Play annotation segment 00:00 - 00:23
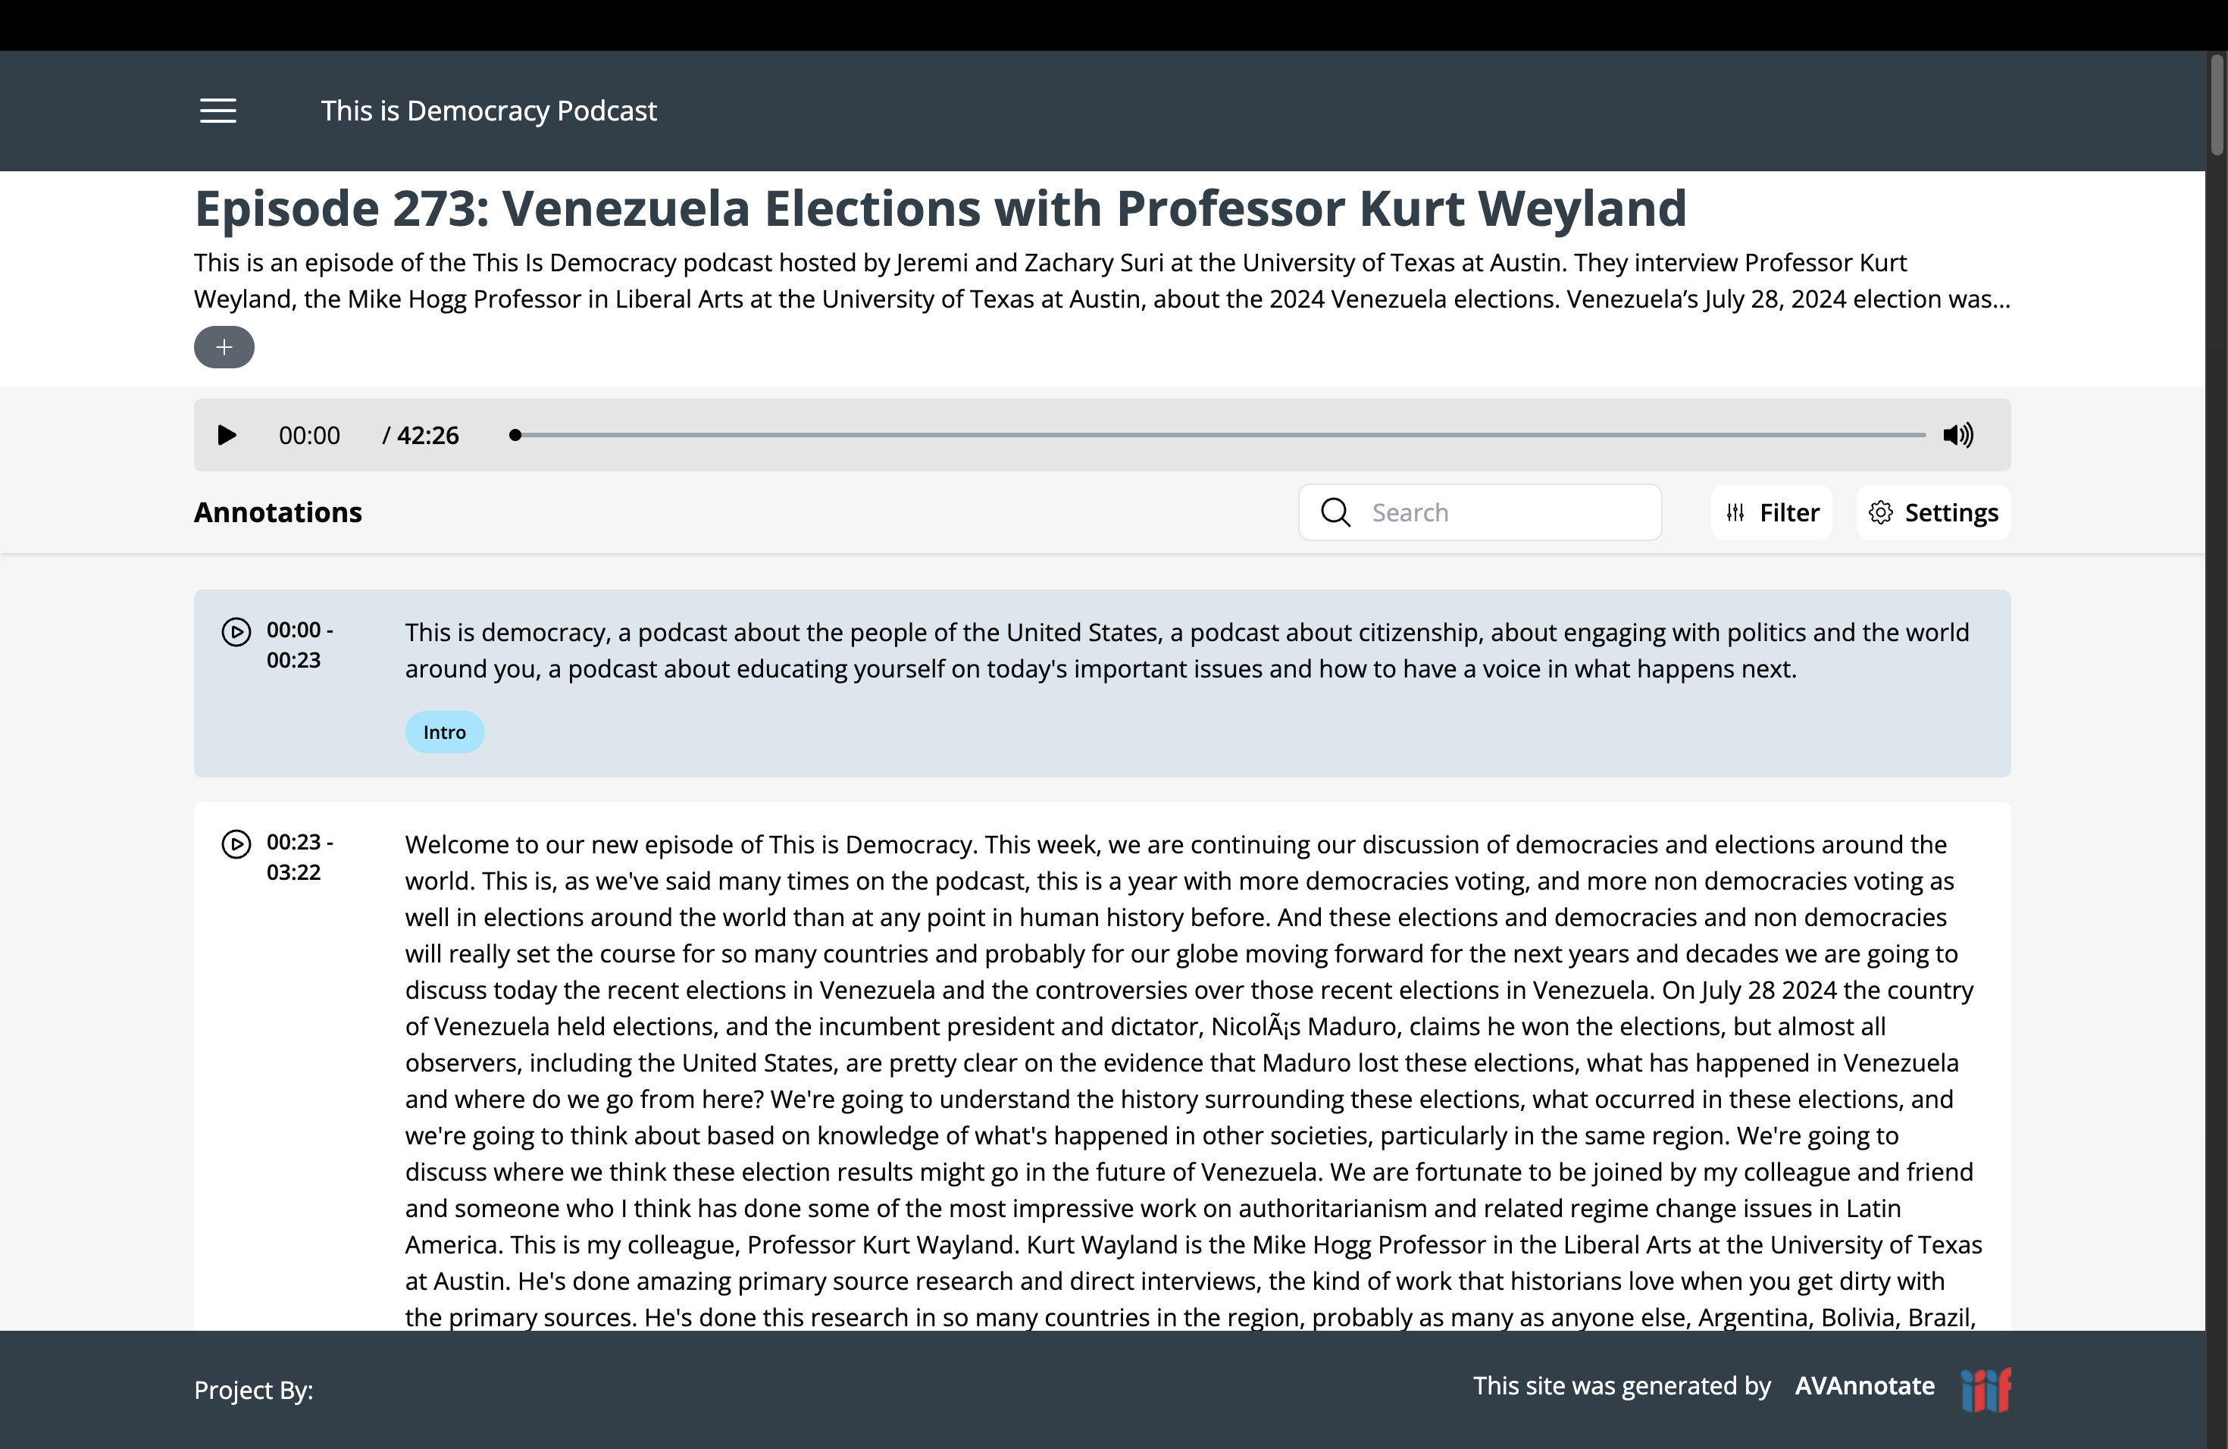 coord(236,632)
